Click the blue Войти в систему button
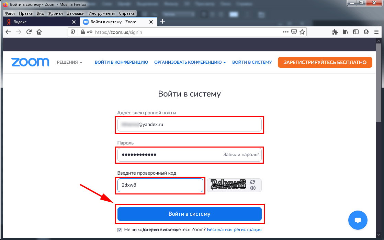Image resolution: width=384 pixels, height=240 pixels. point(190,214)
